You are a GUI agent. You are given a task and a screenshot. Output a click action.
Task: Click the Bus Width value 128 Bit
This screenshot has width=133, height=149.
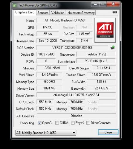101,82
